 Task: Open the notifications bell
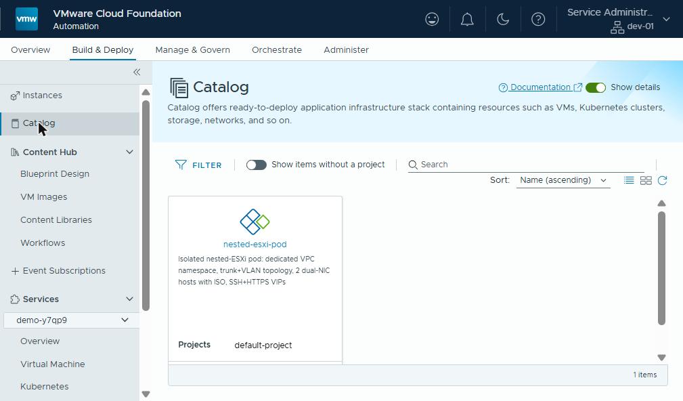[x=467, y=19]
